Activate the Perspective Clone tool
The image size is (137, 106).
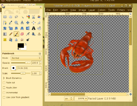(11, 40)
